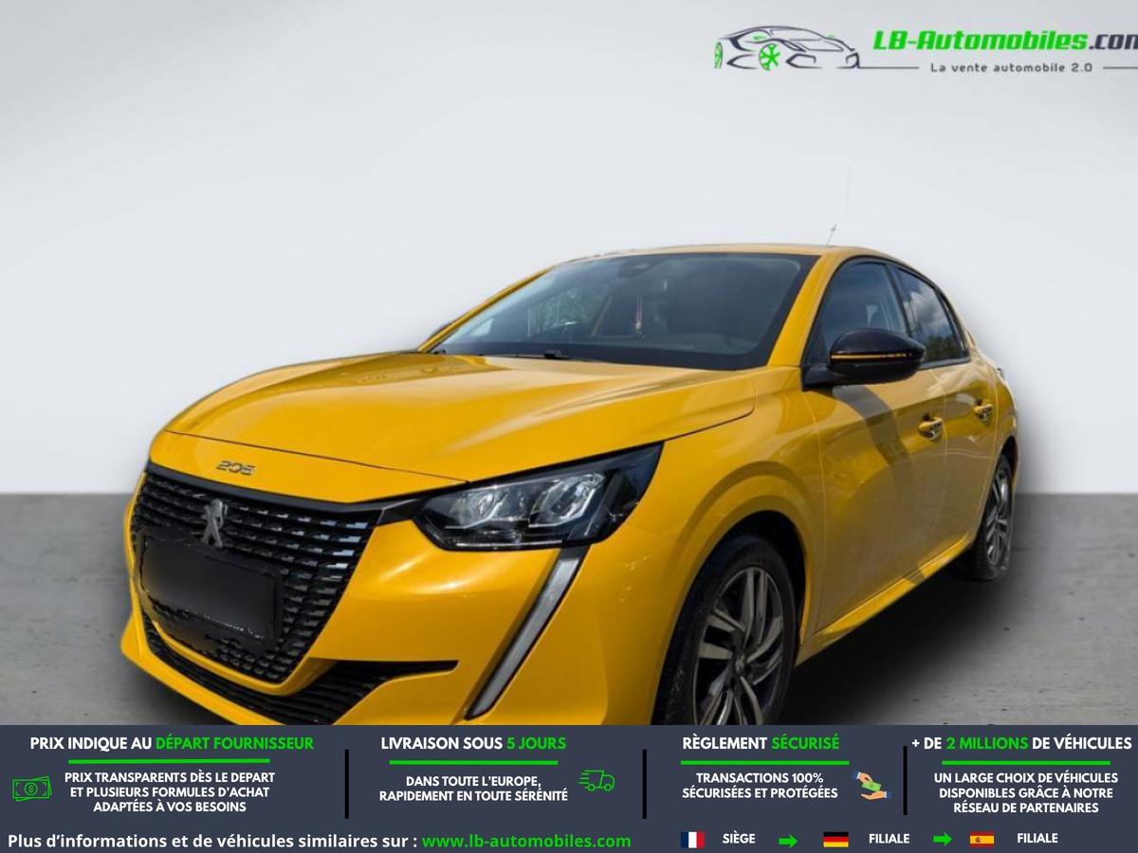This screenshot has width=1138, height=853.
Task: Click the '+ DE 2 MILLIONS DE VÉHICULES' heading
Action: 1021,743
